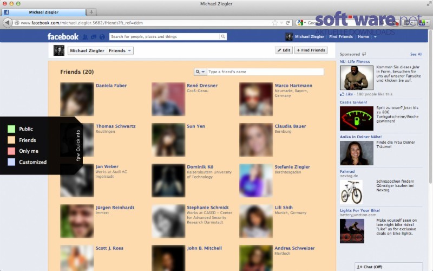Open René Dresner's profile link
This screenshot has width=433, height=271.
pyautogui.click(x=202, y=86)
